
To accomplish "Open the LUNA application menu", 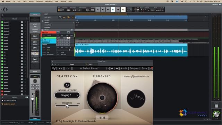I will click(8, 1).
